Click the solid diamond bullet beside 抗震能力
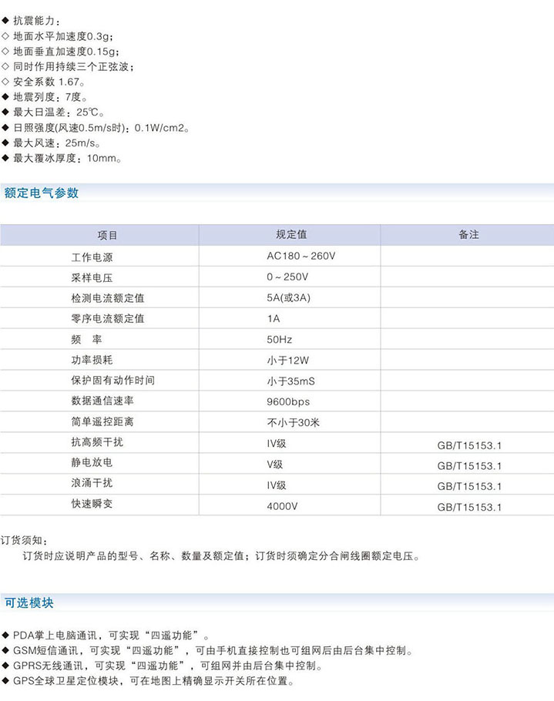The height and width of the screenshot is (701, 554). pyautogui.click(x=5, y=20)
